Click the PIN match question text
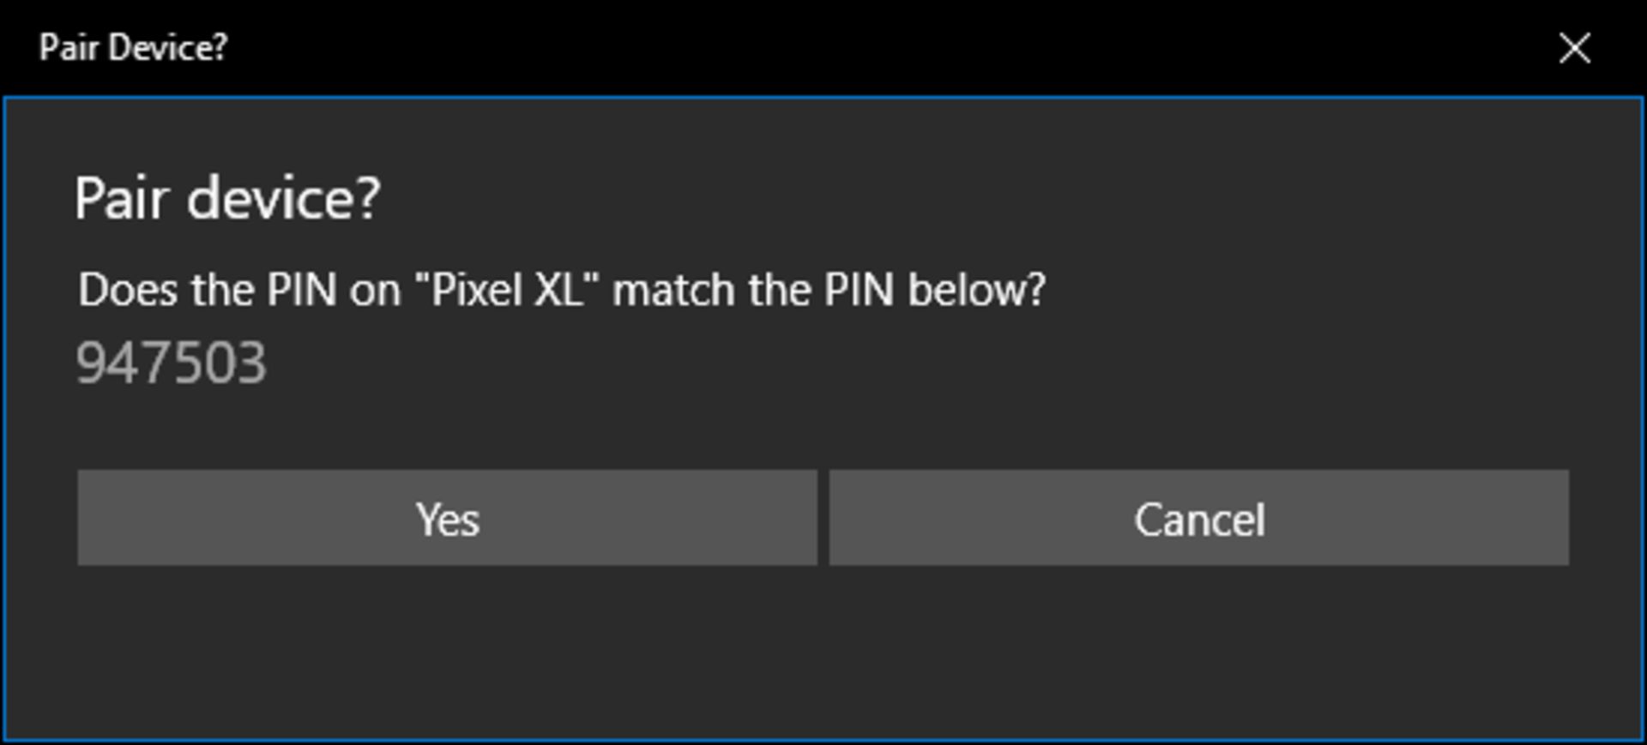1647x745 pixels. [x=562, y=290]
